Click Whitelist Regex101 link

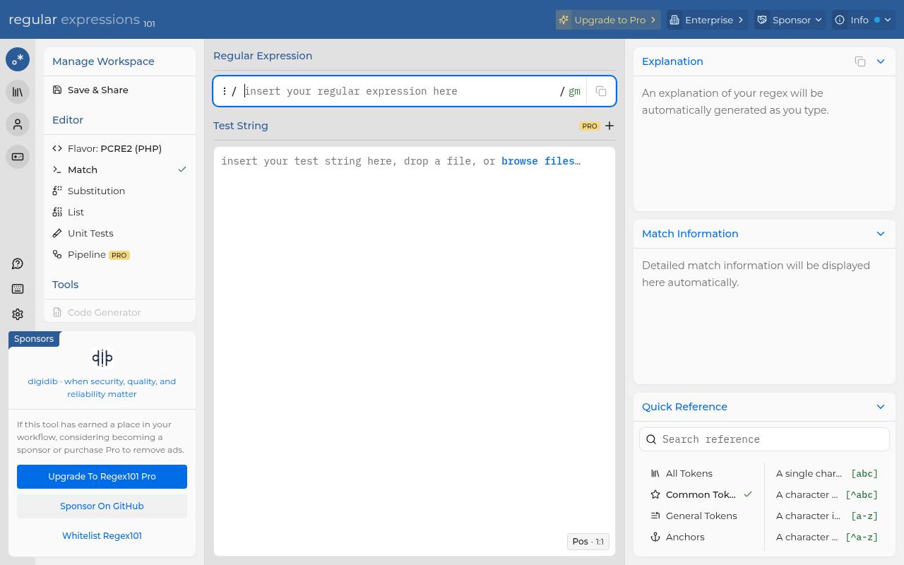[x=102, y=535]
